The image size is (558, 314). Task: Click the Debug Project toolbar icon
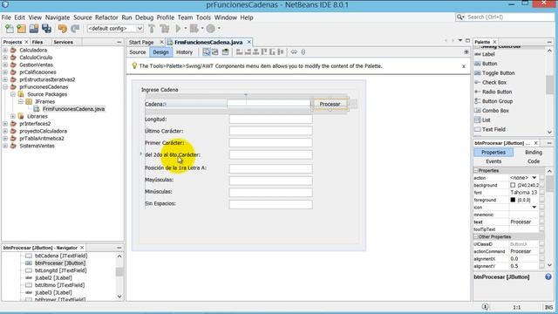(x=194, y=29)
